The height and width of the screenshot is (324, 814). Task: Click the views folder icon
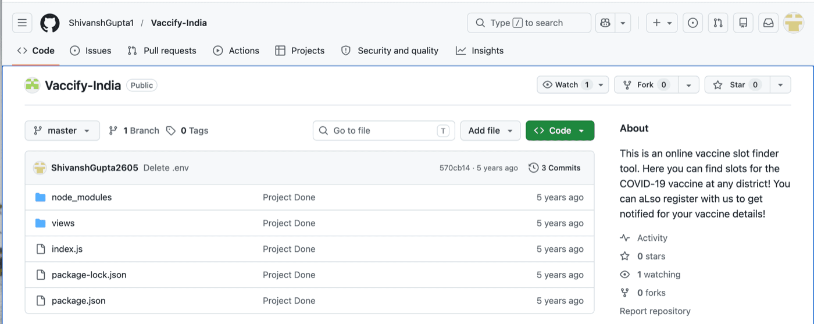pos(41,223)
